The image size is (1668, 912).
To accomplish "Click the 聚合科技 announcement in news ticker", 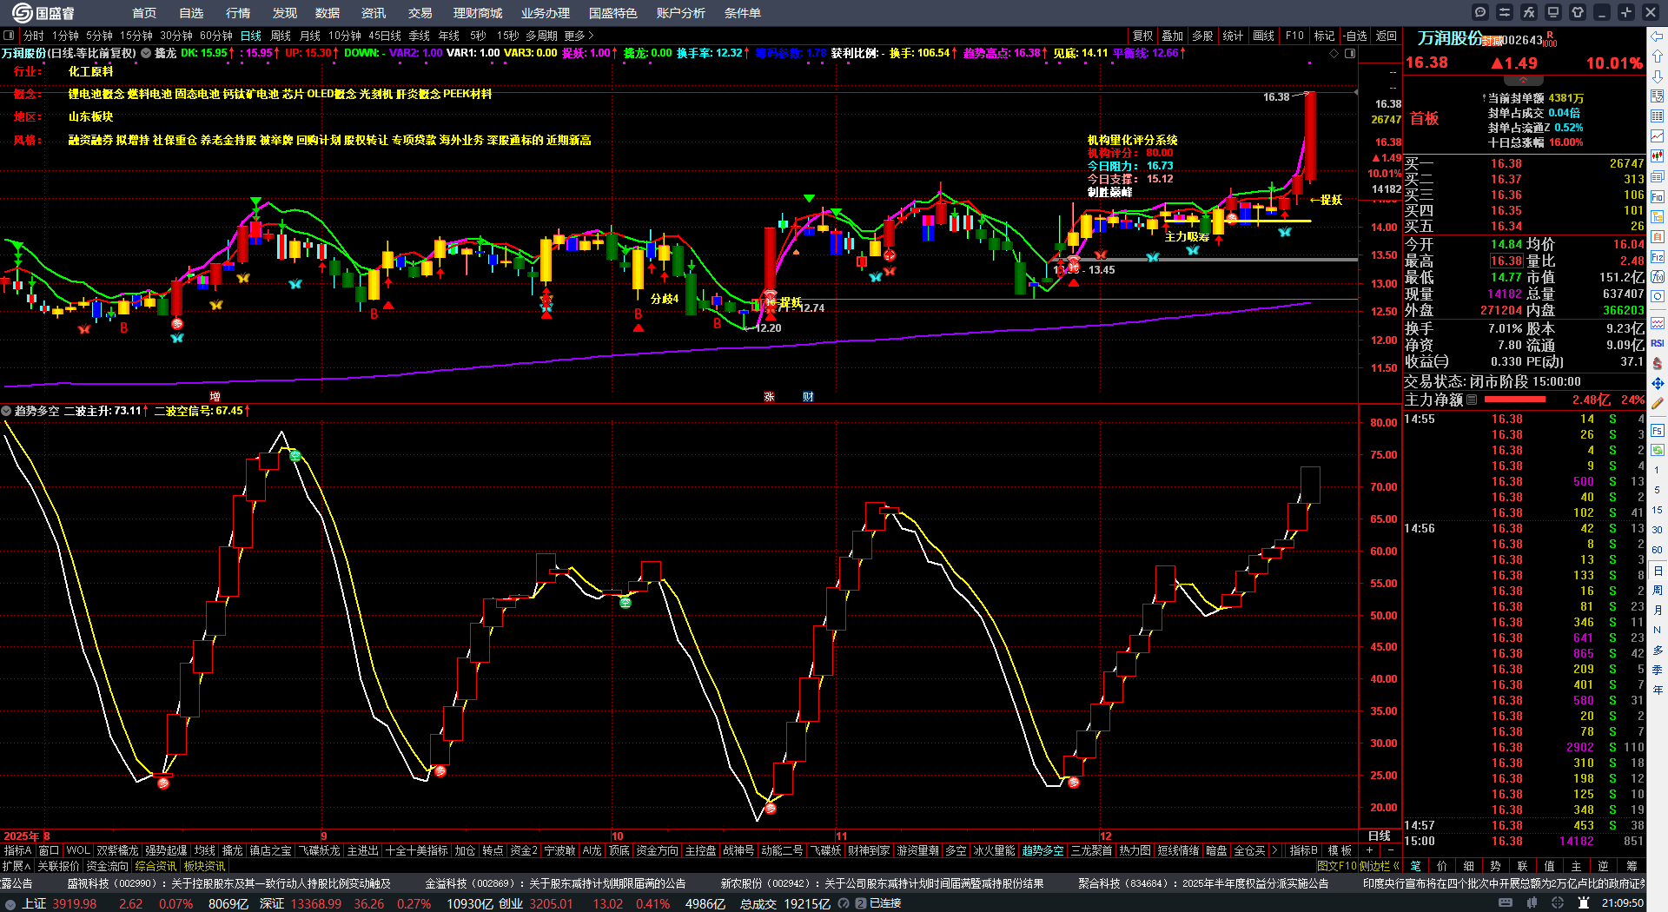I will click(x=1203, y=883).
